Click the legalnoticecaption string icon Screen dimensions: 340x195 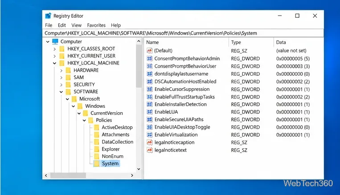coord(149,142)
